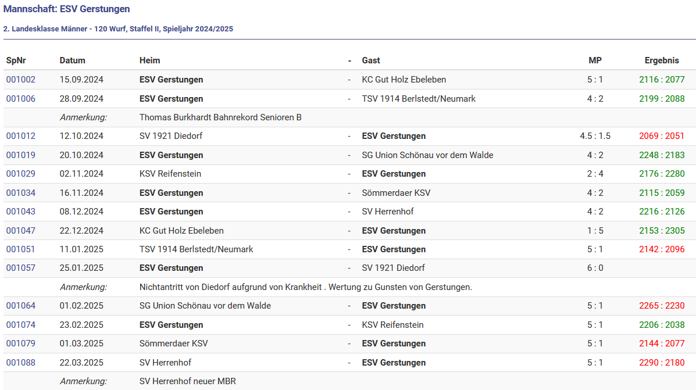Image resolution: width=696 pixels, height=390 pixels.
Task: Select the date 22.12.2024
Action: [81, 231]
